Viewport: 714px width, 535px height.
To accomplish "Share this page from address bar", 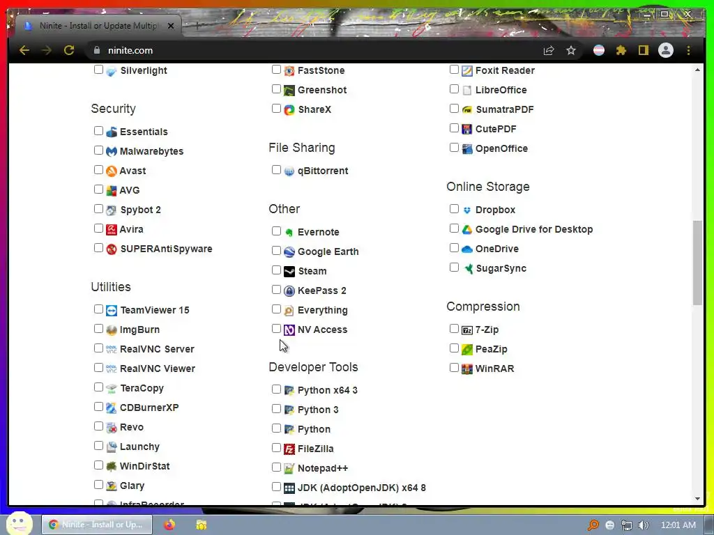I will pyautogui.click(x=549, y=50).
